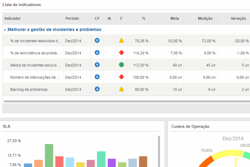Click down-arrow CF icon in Backlog de problemas row
This screenshot has height=167, width=250.
pos(97,89)
